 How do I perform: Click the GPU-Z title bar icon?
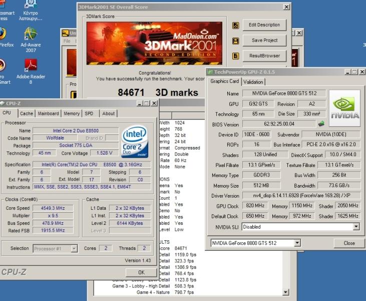210,72
